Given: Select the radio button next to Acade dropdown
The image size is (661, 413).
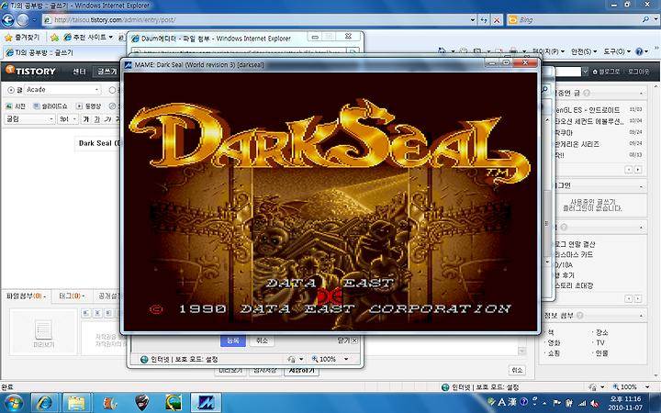Looking at the screenshot, I should pyautogui.click(x=112, y=90).
